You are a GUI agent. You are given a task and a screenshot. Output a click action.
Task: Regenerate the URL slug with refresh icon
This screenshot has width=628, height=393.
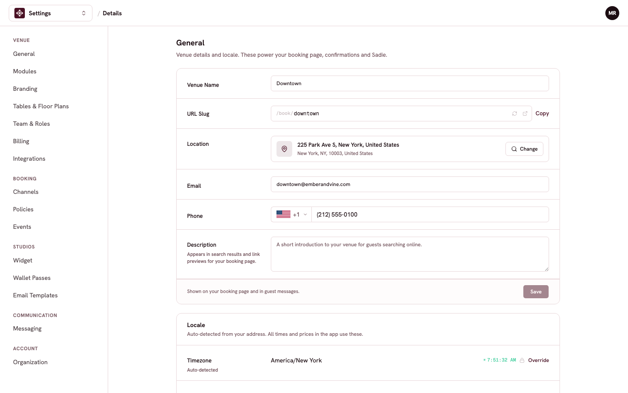(x=515, y=114)
